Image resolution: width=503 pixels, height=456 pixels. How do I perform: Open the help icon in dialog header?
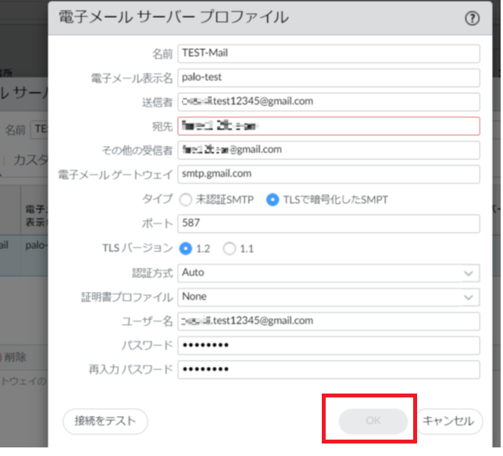472,19
